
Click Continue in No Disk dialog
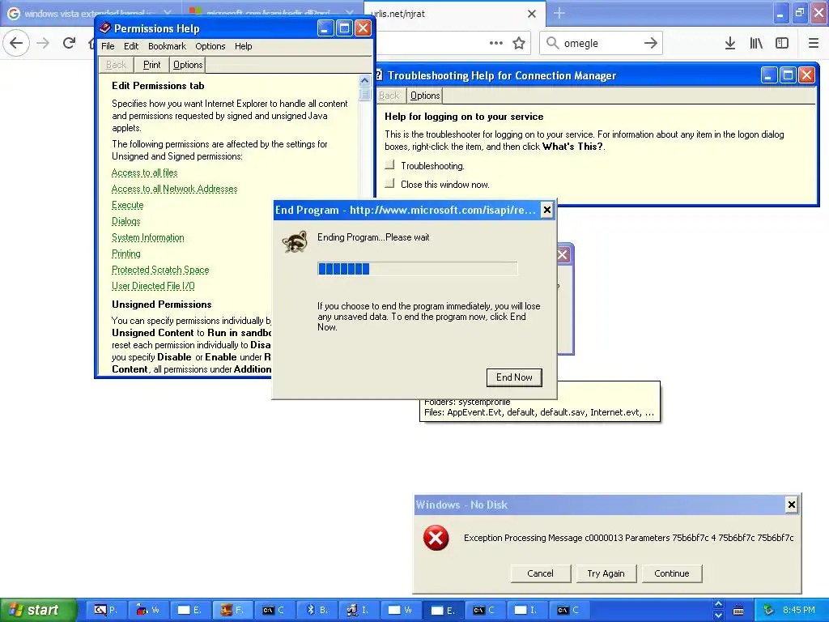tap(671, 573)
